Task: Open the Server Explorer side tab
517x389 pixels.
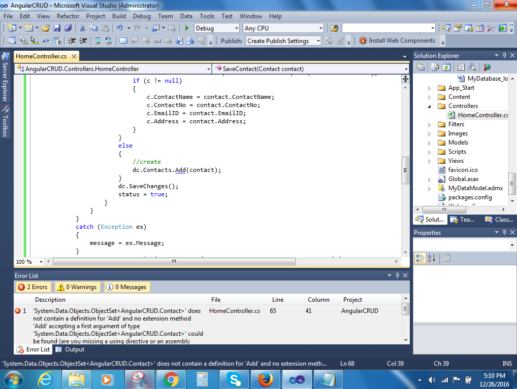Action: [x=5, y=77]
